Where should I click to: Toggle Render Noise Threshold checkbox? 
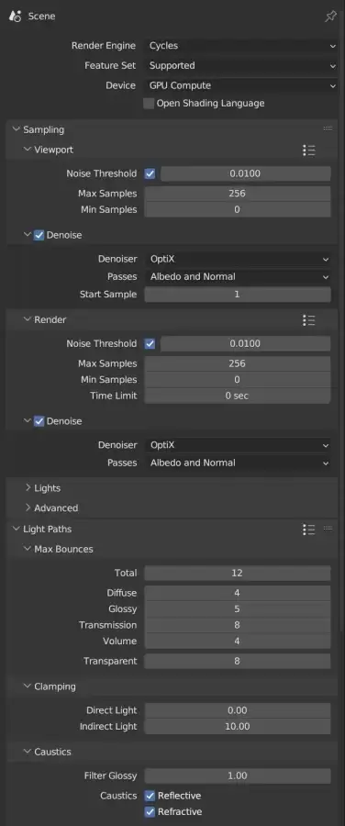pos(150,344)
